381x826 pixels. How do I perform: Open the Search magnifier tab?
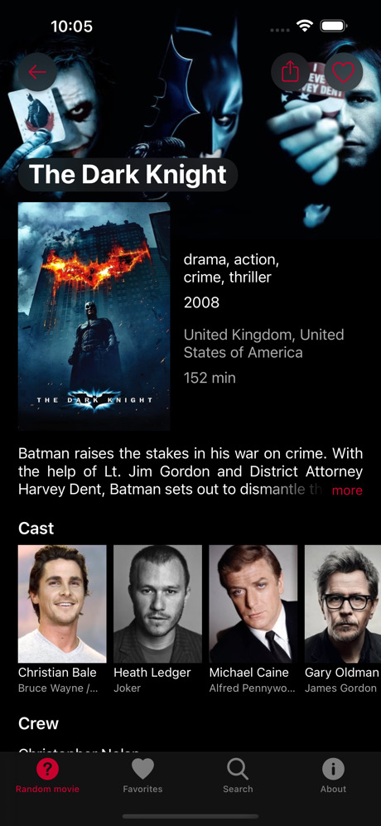tap(238, 770)
